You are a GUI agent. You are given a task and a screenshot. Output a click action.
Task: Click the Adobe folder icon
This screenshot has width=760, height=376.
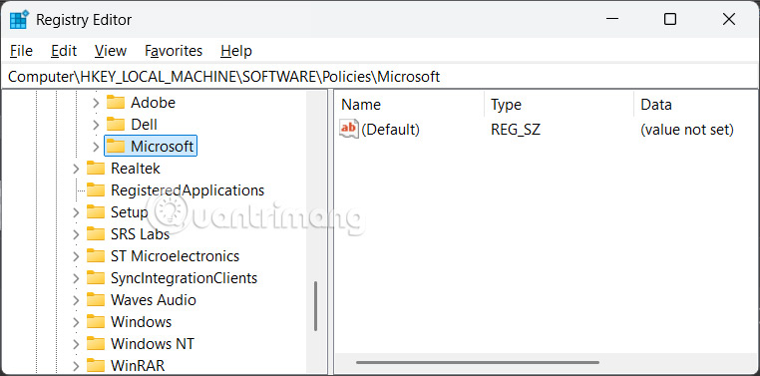click(x=116, y=103)
